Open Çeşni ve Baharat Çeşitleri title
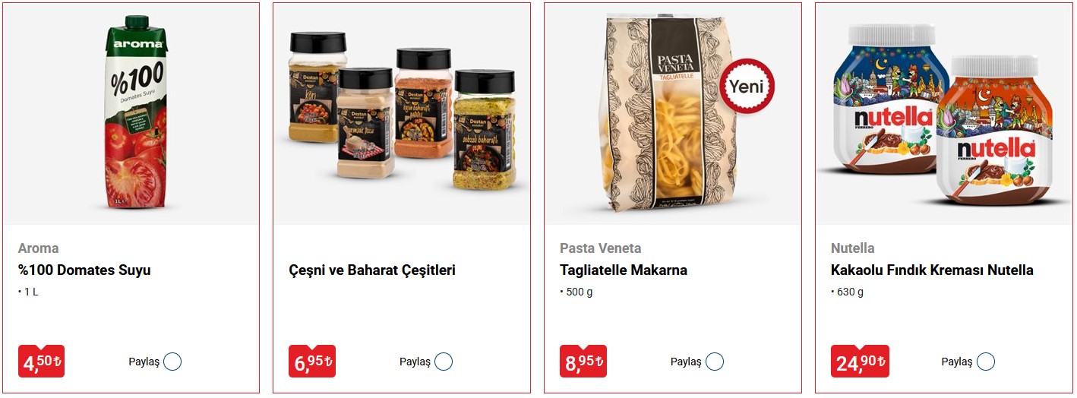The image size is (1077, 398). tap(372, 270)
